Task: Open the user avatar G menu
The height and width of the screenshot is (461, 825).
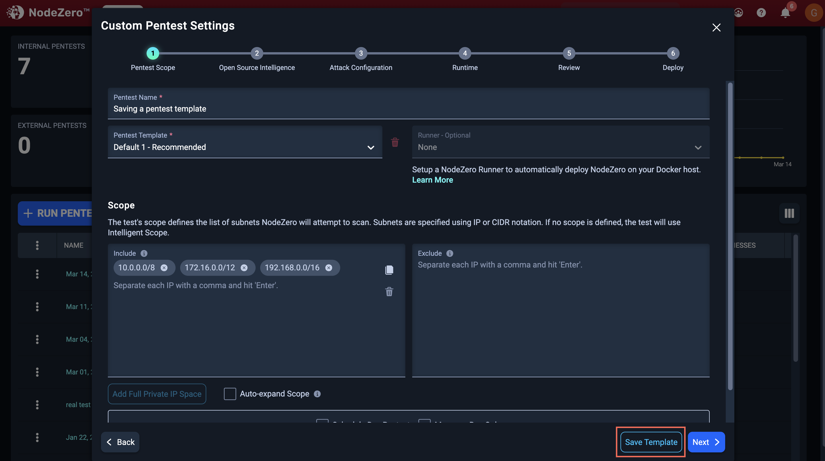Action: [x=813, y=13]
